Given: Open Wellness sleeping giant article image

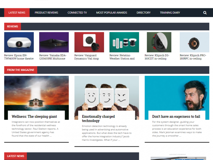Looking at the screenshot, I should (36, 93).
